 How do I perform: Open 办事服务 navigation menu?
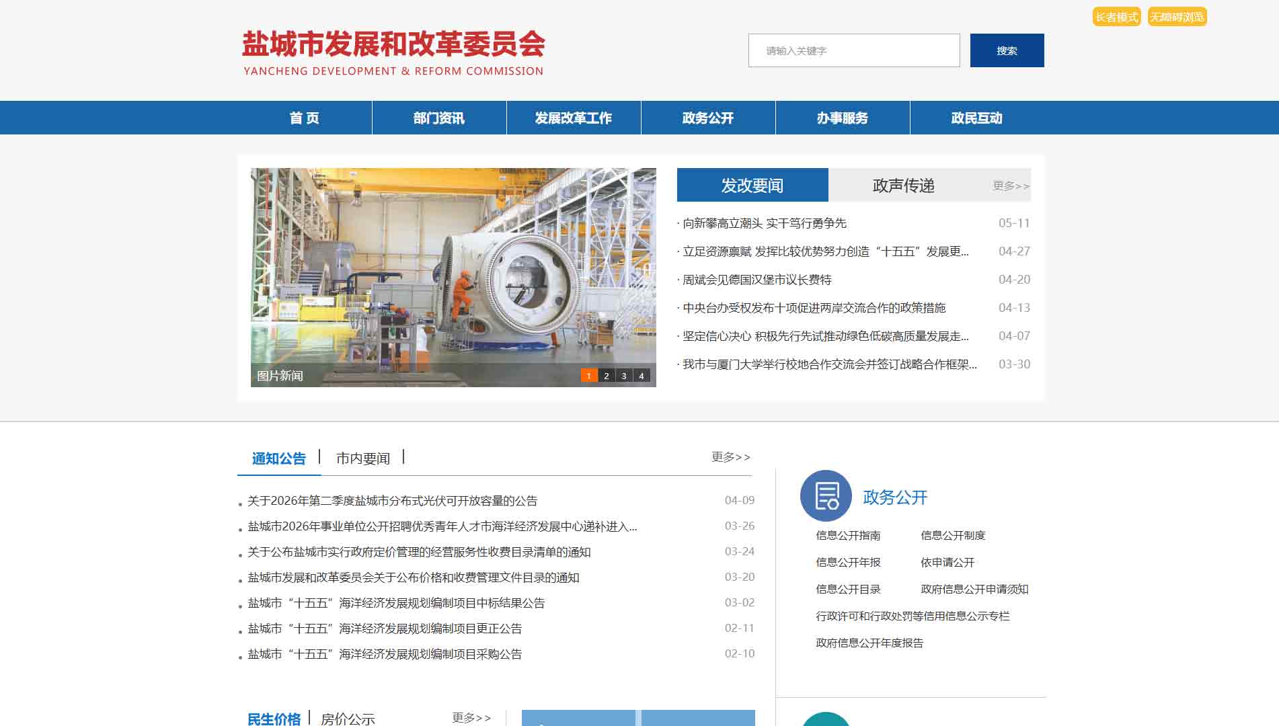[x=843, y=118]
